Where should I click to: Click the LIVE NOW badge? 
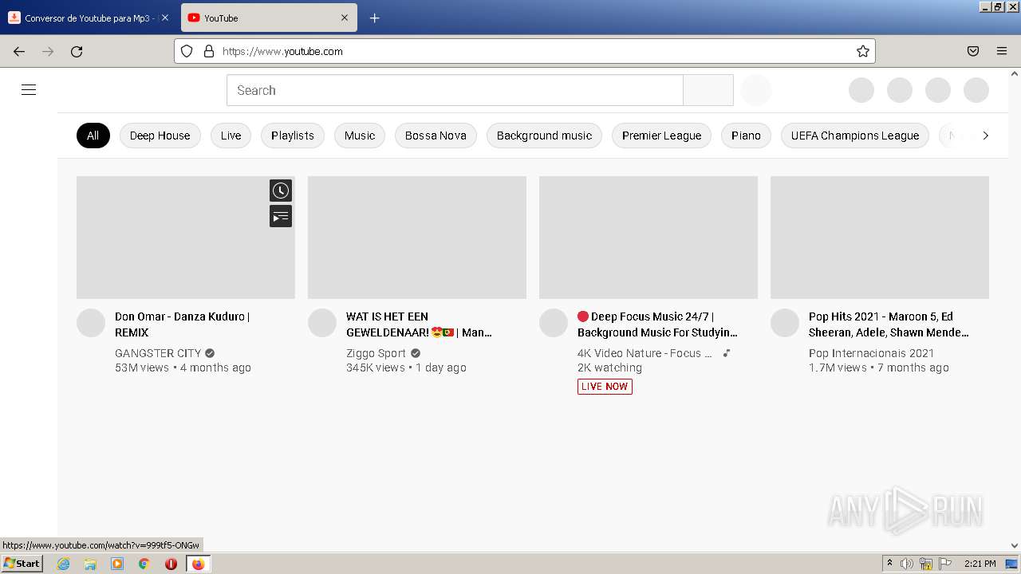point(605,387)
